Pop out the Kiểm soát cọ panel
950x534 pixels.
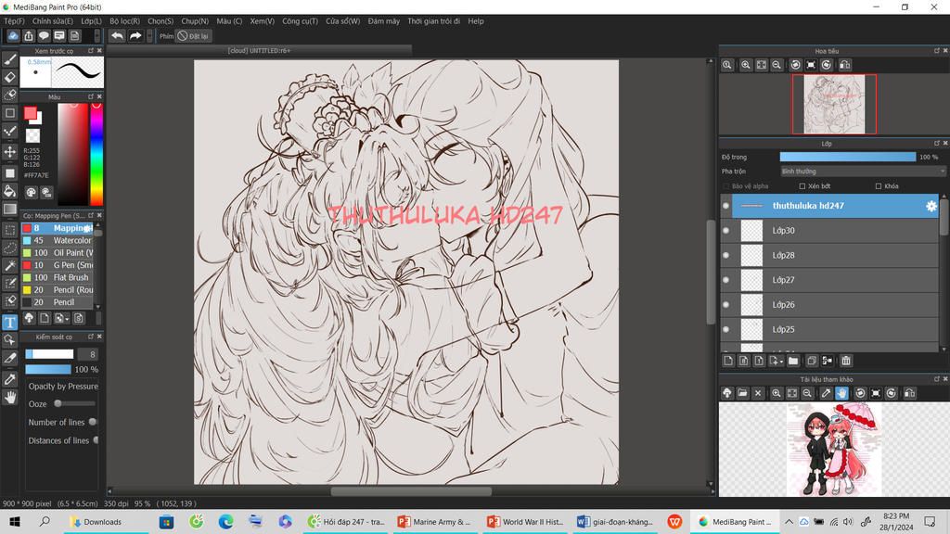coord(91,337)
